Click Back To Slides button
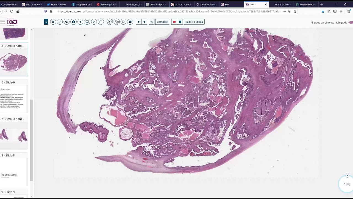This screenshot has width=353, height=199. 194,22
